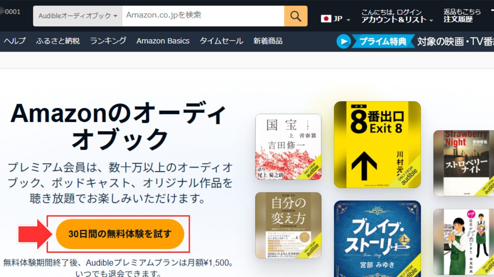Click the orange magnifying glass search icon
The height and width of the screenshot is (277, 494).
coord(296,16)
